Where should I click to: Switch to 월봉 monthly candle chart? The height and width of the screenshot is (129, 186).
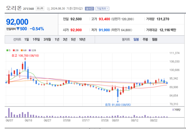click(155, 40)
